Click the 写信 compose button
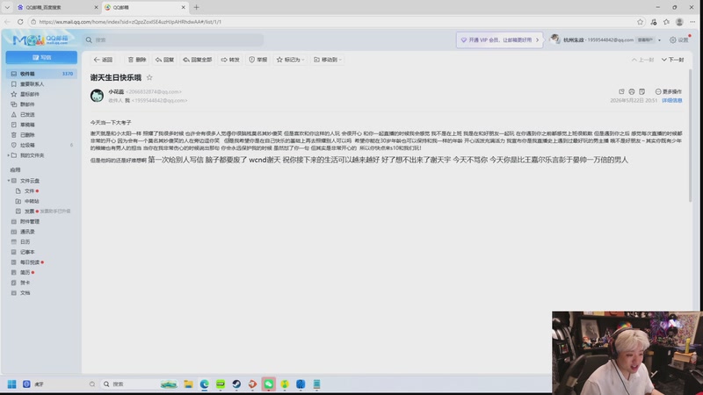This screenshot has height=395, width=703. (41, 57)
